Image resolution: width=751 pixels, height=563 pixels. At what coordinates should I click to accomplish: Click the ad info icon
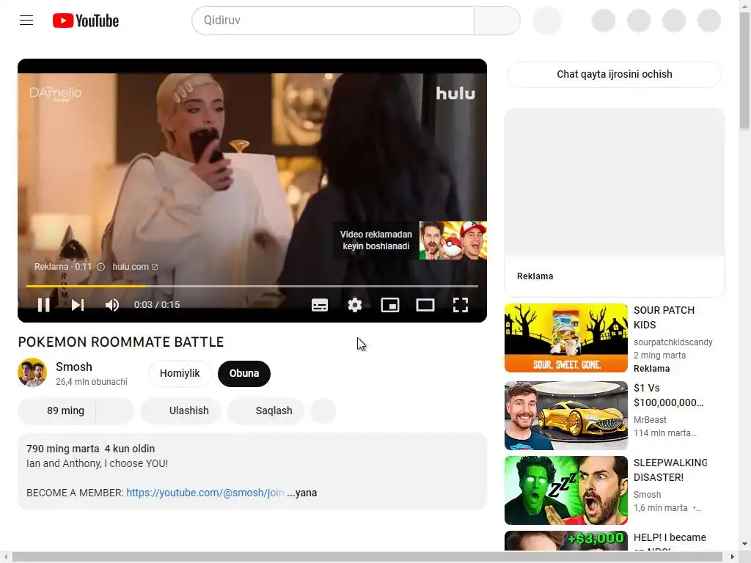[x=100, y=267]
